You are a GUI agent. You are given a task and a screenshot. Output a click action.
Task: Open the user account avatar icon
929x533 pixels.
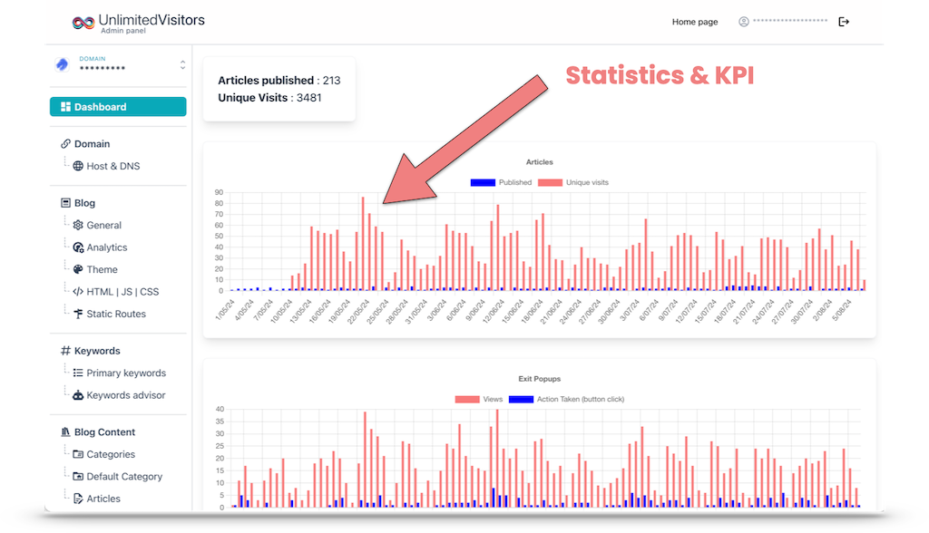pyautogui.click(x=744, y=22)
